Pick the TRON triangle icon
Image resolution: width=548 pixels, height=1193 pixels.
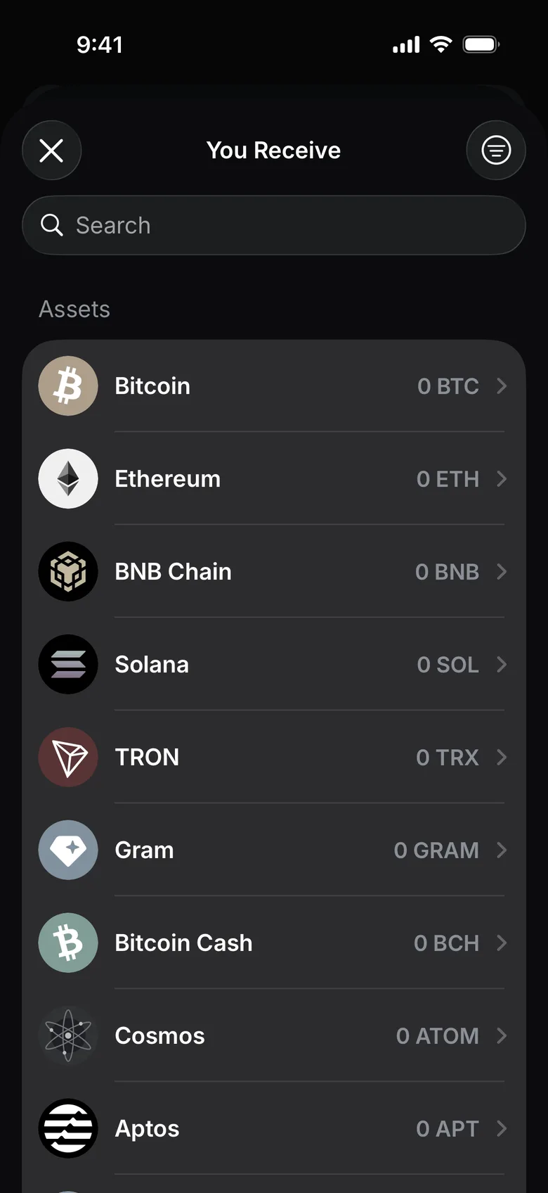coord(68,758)
